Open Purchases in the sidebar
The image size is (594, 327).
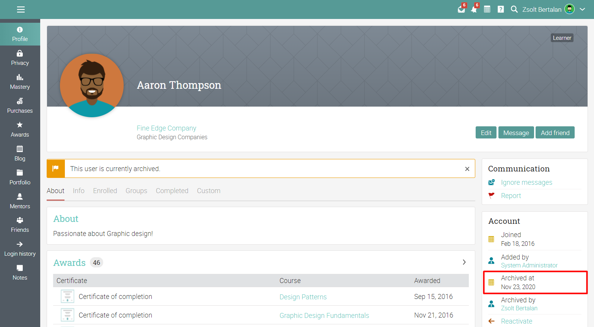pyautogui.click(x=20, y=106)
